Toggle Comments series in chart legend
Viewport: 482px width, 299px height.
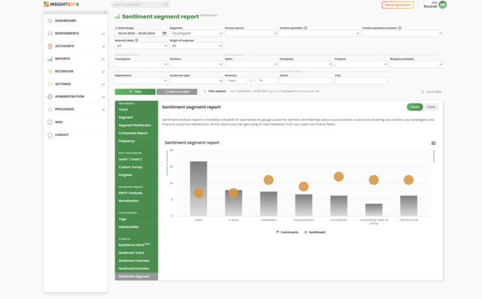pos(287,232)
